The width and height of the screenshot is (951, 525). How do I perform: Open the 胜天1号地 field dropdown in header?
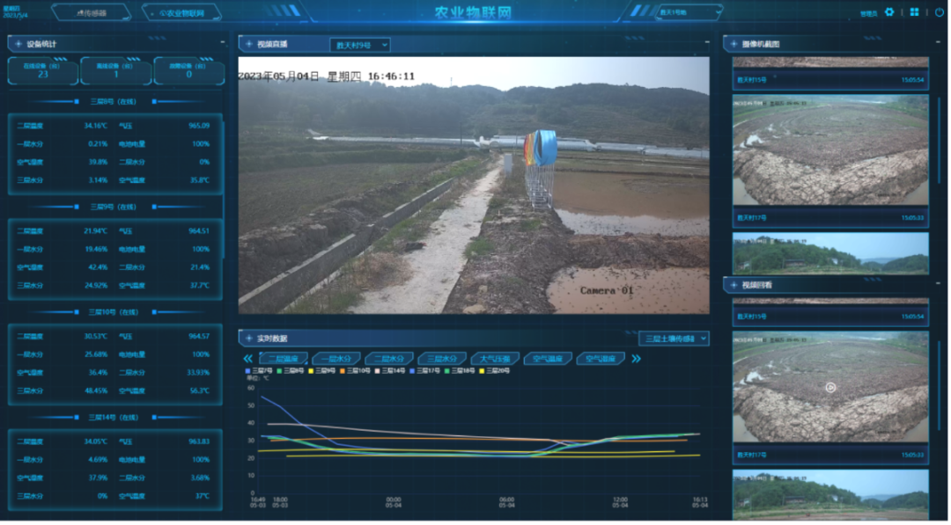[689, 12]
